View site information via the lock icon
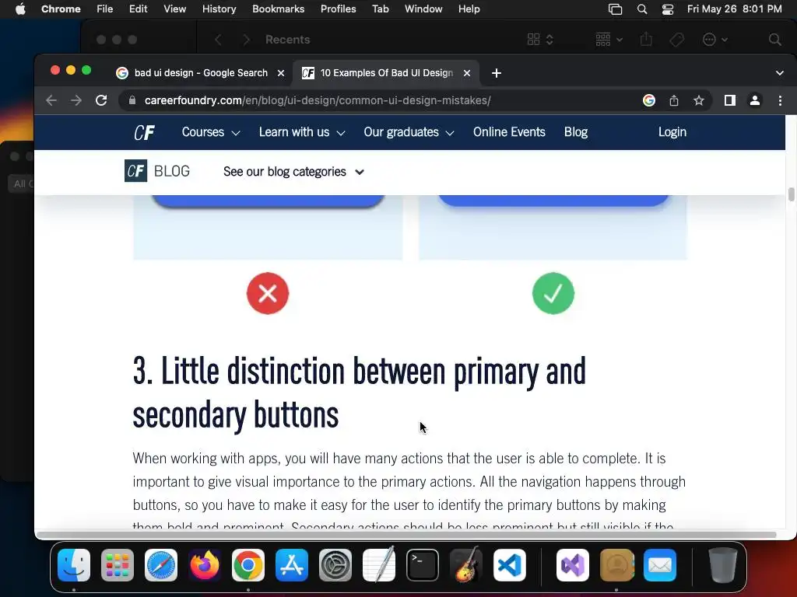The width and height of the screenshot is (797, 597). 132,100
